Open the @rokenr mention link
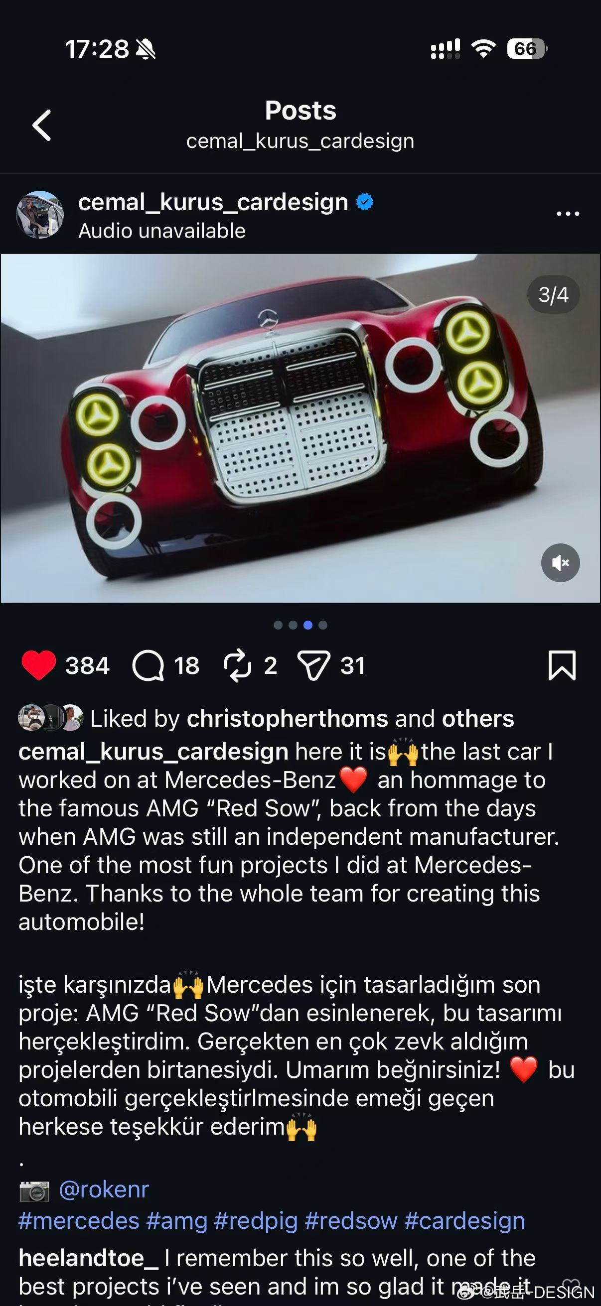The width and height of the screenshot is (601, 1306). pyautogui.click(x=104, y=1189)
